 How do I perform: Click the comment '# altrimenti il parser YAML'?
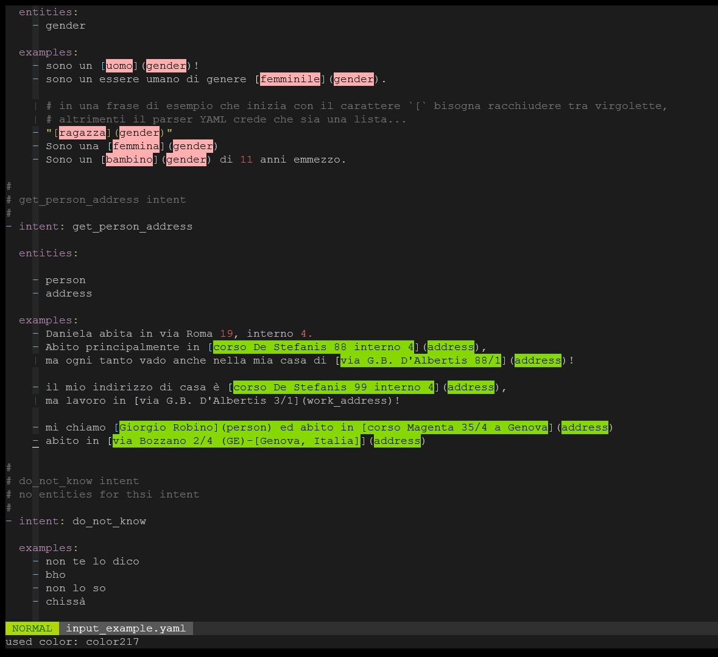[x=226, y=119]
